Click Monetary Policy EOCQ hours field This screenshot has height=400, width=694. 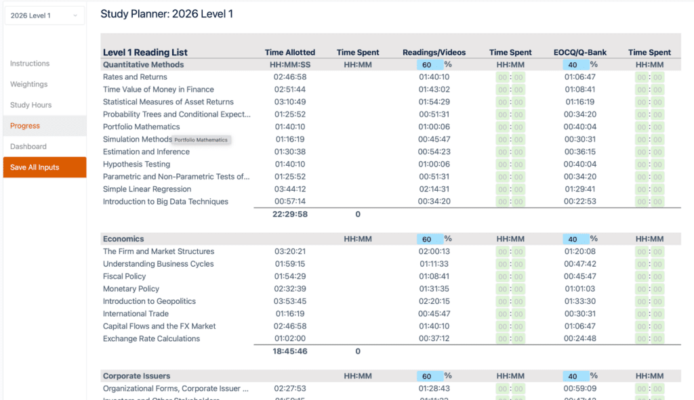coord(641,289)
